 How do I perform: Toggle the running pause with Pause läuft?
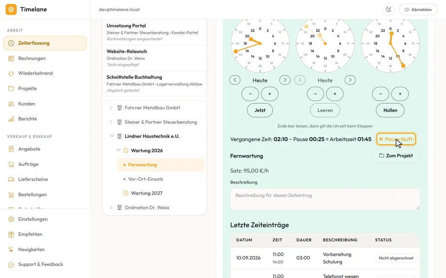tap(396, 139)
